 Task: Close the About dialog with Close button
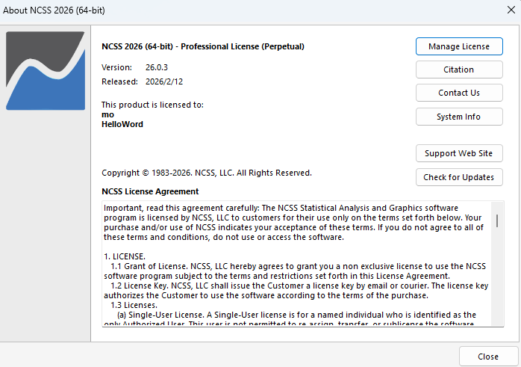click(x=488, y=357)
